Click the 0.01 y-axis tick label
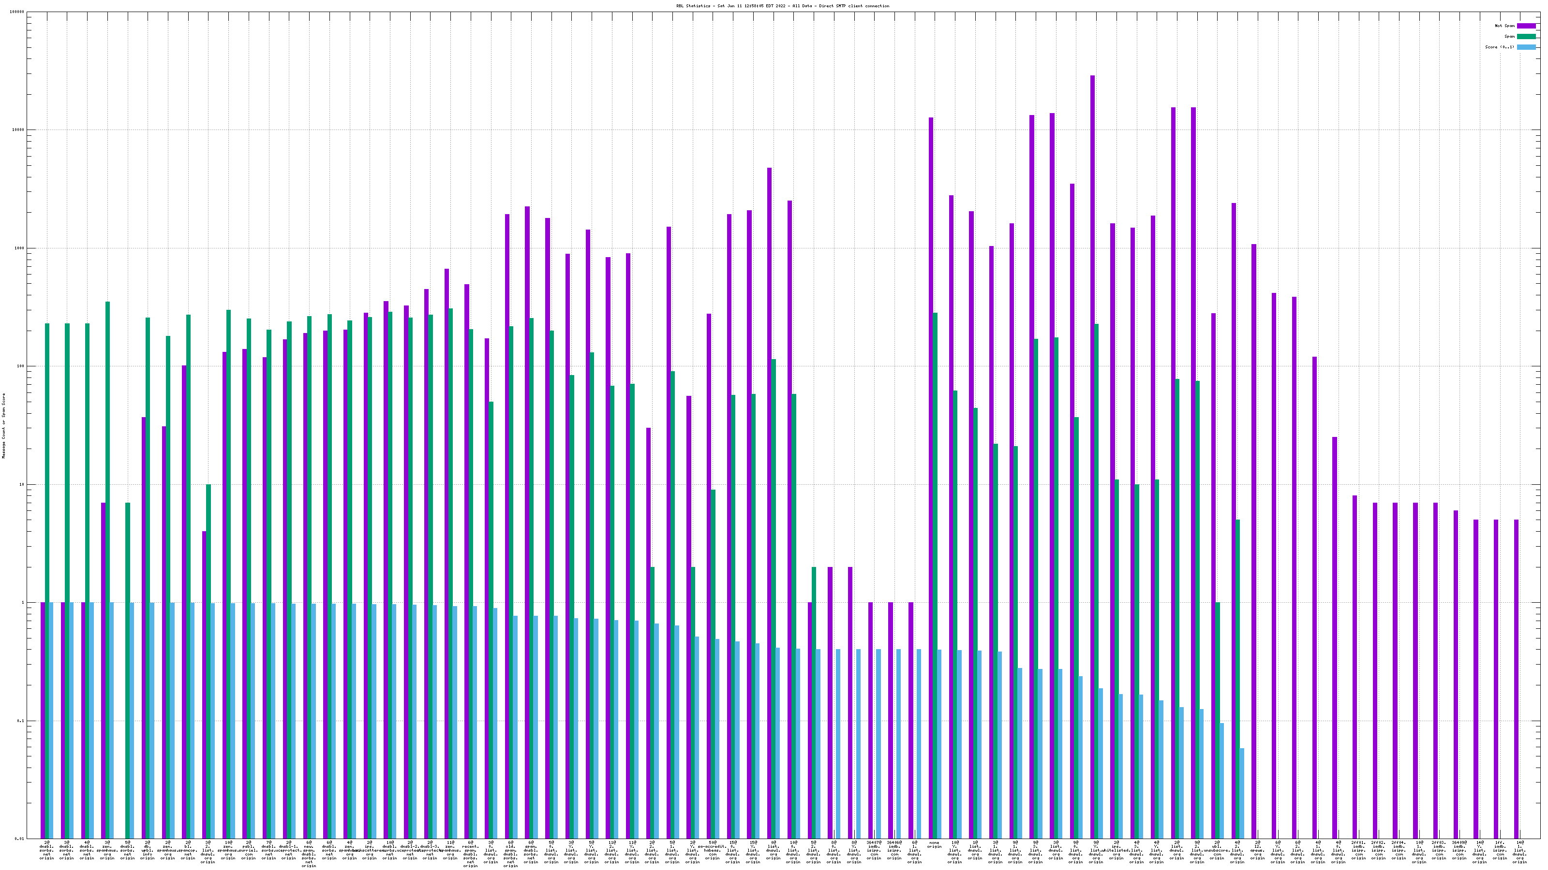Screen dimensions: 1548x870 (19, 839)
